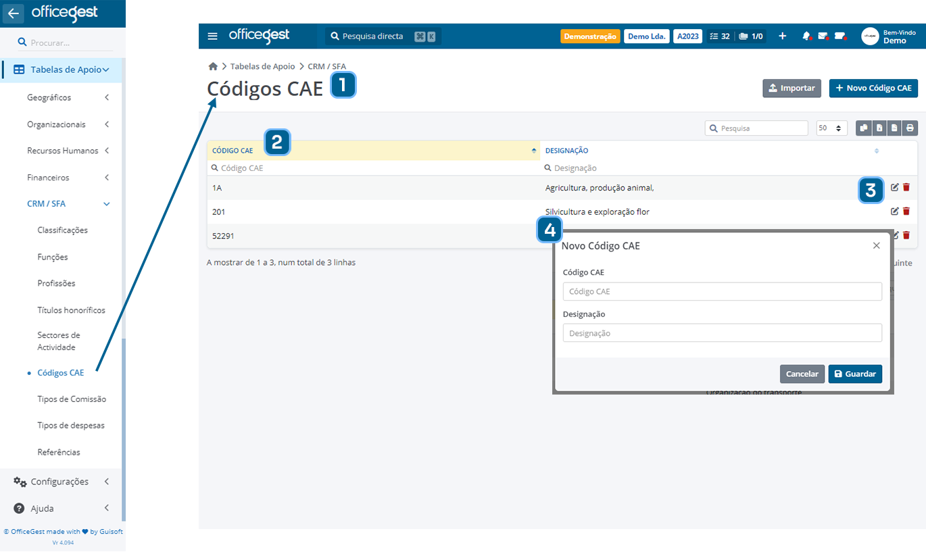Collapse the CRM / SFA sidebar section
Screen dimensions: 926x552
coord(61,203)
